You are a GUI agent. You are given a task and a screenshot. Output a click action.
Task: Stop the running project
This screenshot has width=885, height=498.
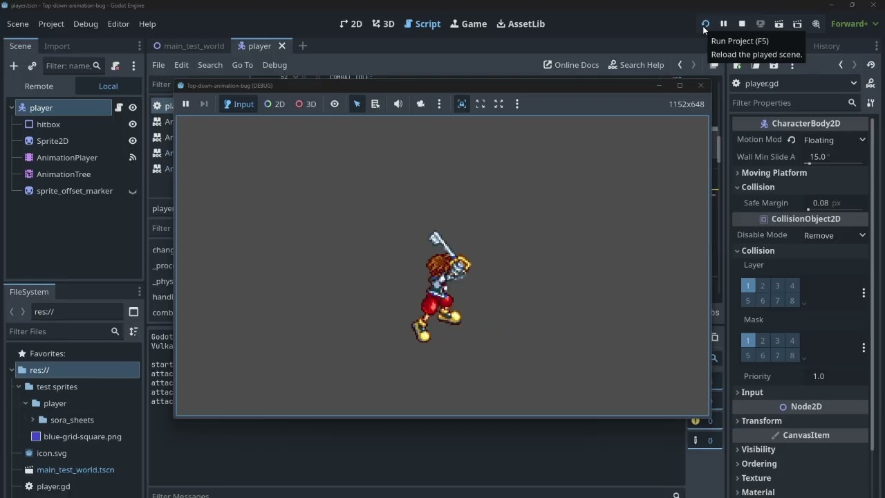(742, 24)
